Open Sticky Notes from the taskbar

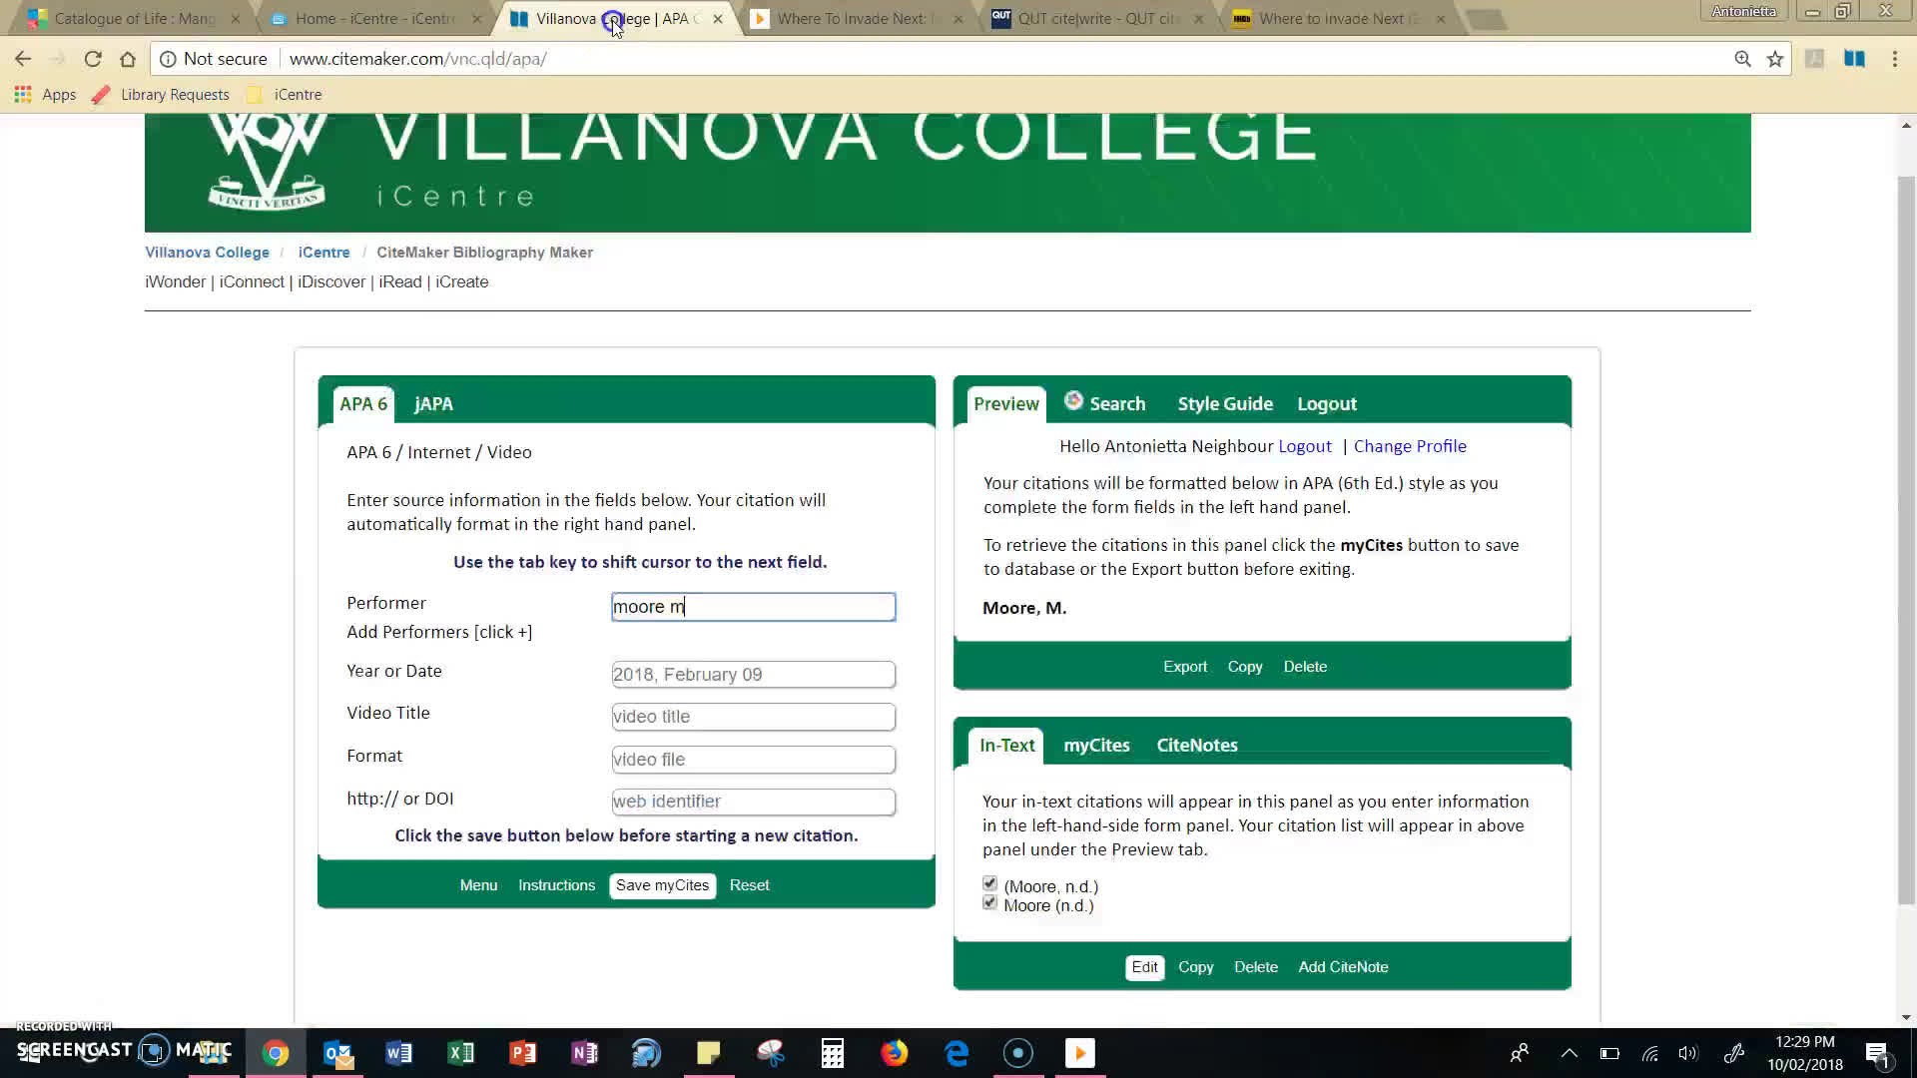(708, 1053)
